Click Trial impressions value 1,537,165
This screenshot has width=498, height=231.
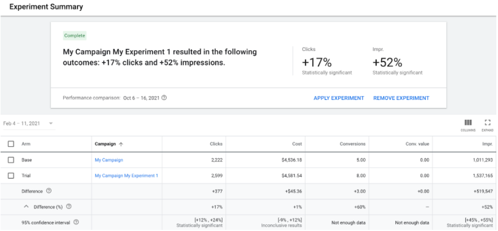[483, 176]
